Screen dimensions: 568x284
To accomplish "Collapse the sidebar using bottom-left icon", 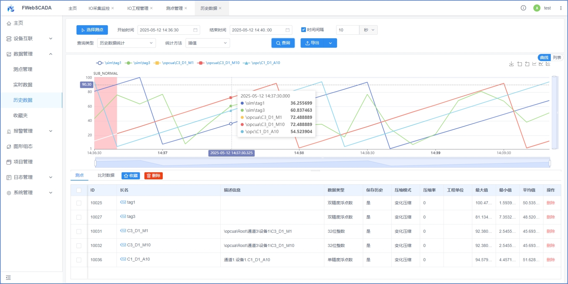I will point(8,278).
